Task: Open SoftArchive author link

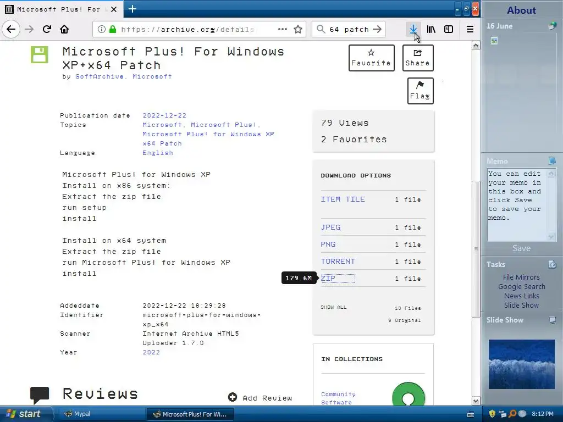Action: (100, 76)
